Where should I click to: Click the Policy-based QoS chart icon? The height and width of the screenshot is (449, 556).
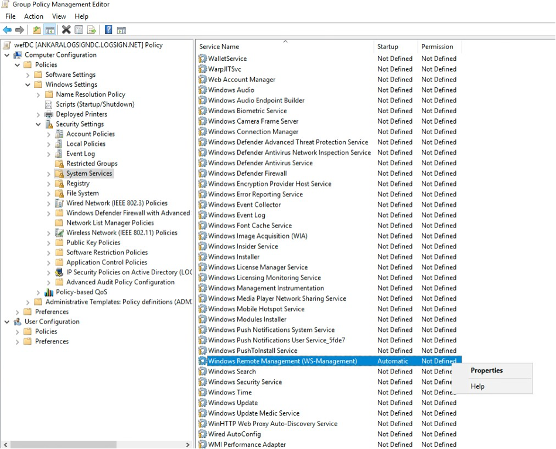coord(49,292)
